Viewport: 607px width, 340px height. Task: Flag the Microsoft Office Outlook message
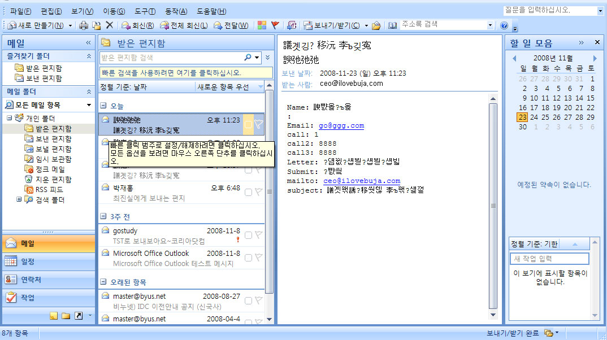coord(259,258)
